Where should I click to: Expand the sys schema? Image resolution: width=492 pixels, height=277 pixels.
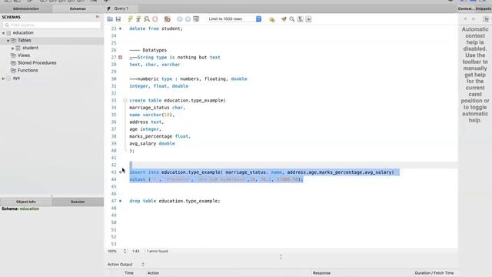pyautogui.click(x=3, y=78)
